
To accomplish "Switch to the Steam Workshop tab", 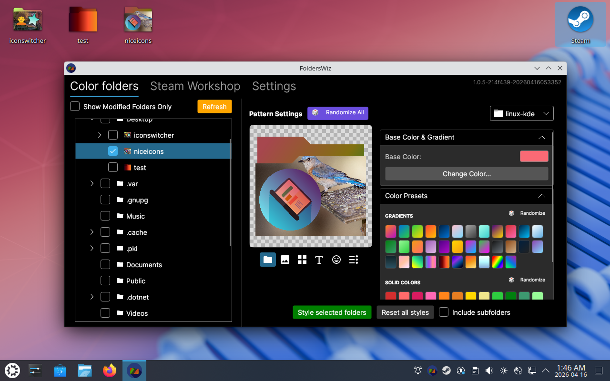I will [195, 86].
